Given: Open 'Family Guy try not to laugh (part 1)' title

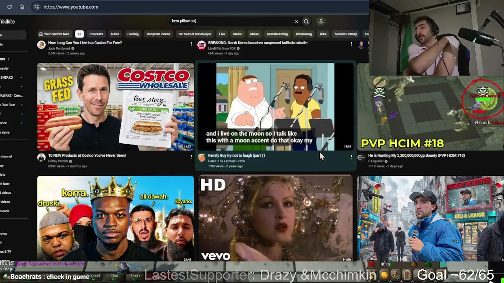Looking at the screenshot, I should pyautogui.click(x=236, y=156).
